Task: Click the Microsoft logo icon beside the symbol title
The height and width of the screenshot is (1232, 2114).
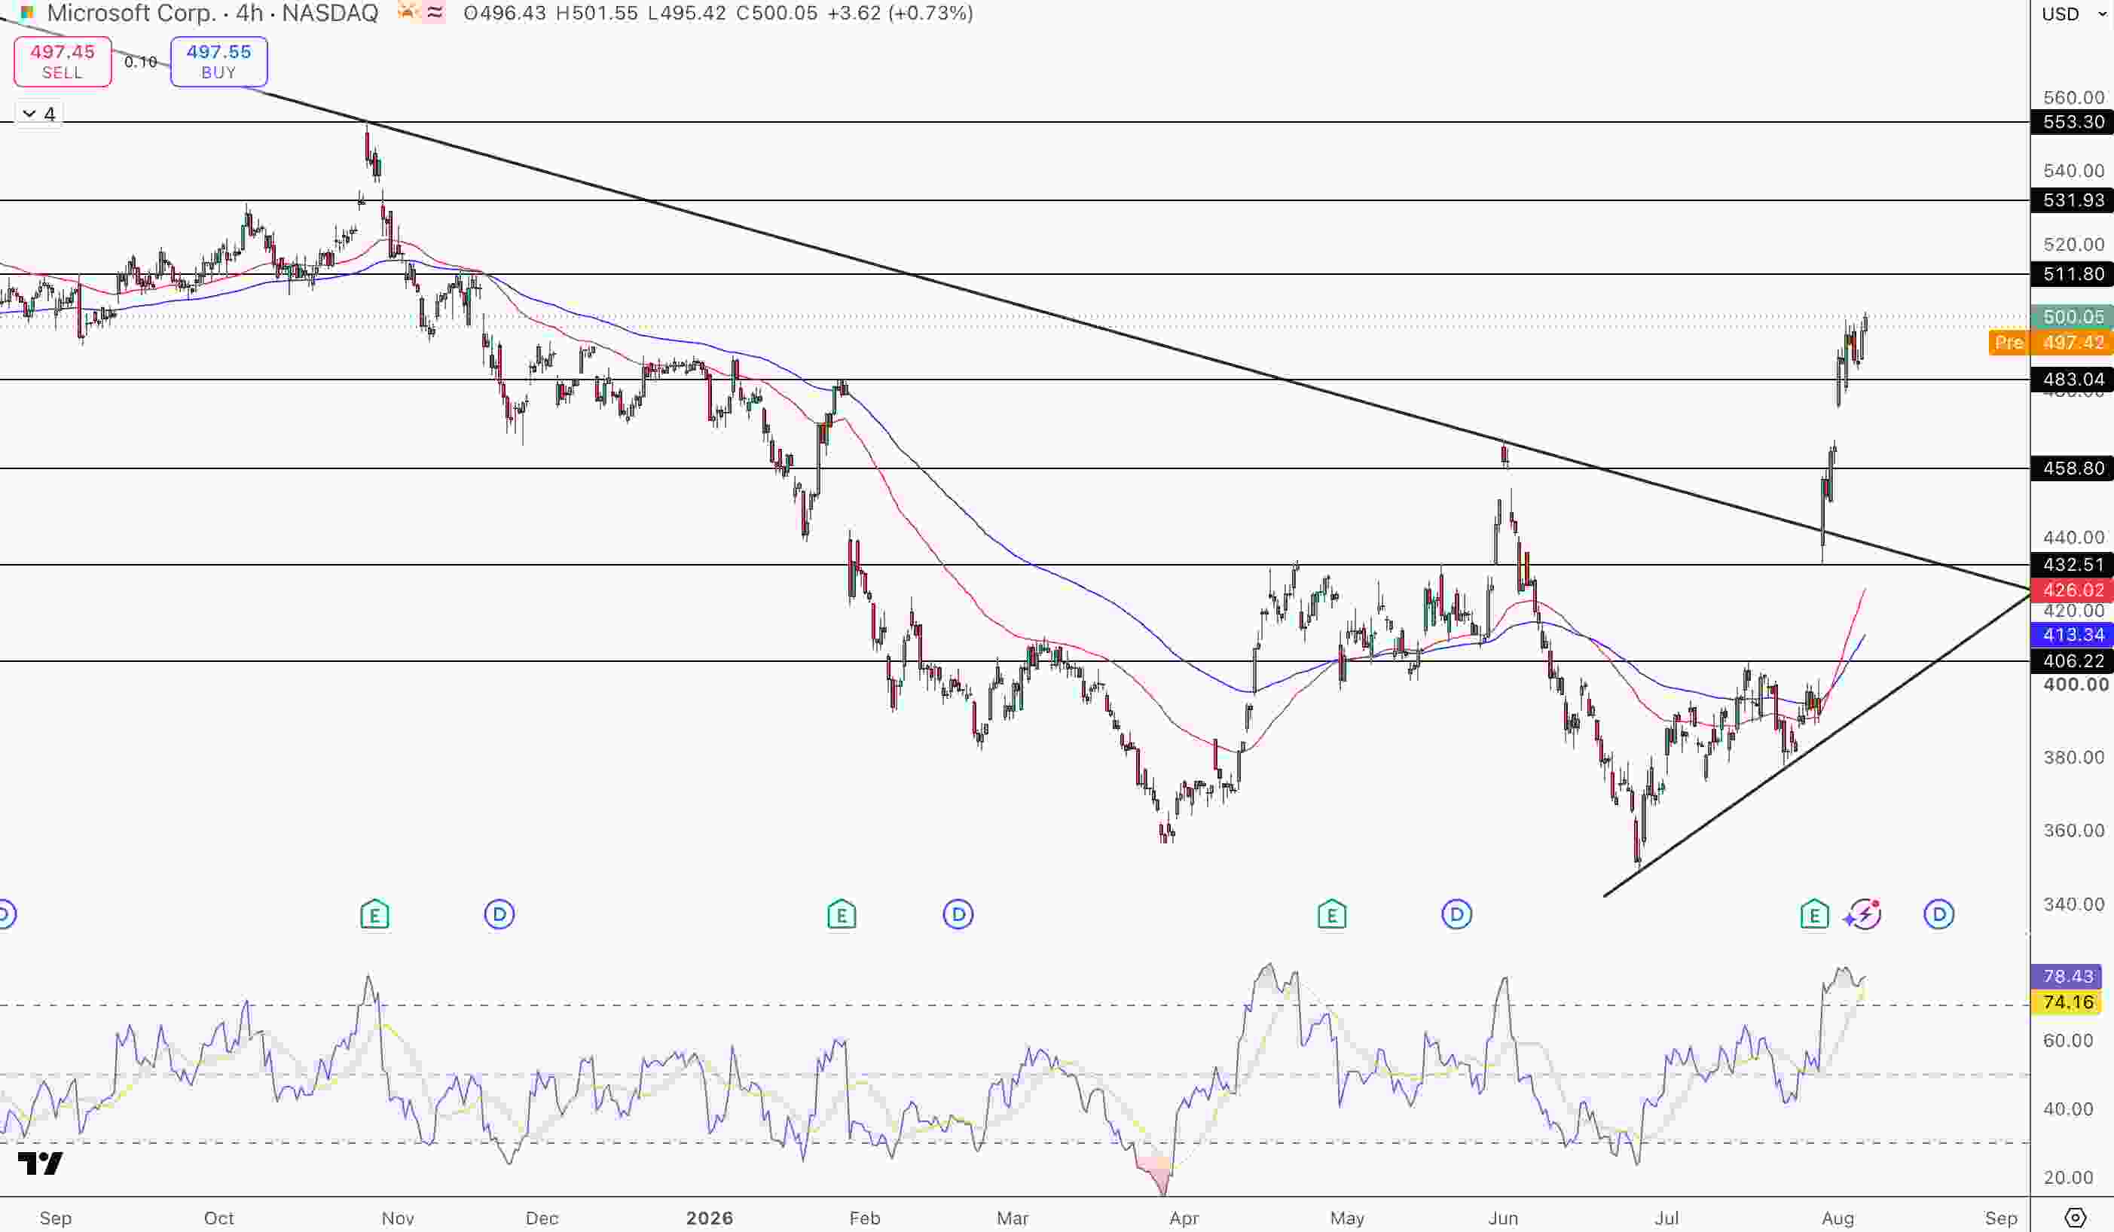Action: tap(27, 13)
